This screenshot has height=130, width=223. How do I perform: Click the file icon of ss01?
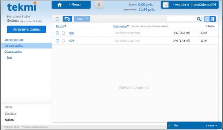[64, 33]
